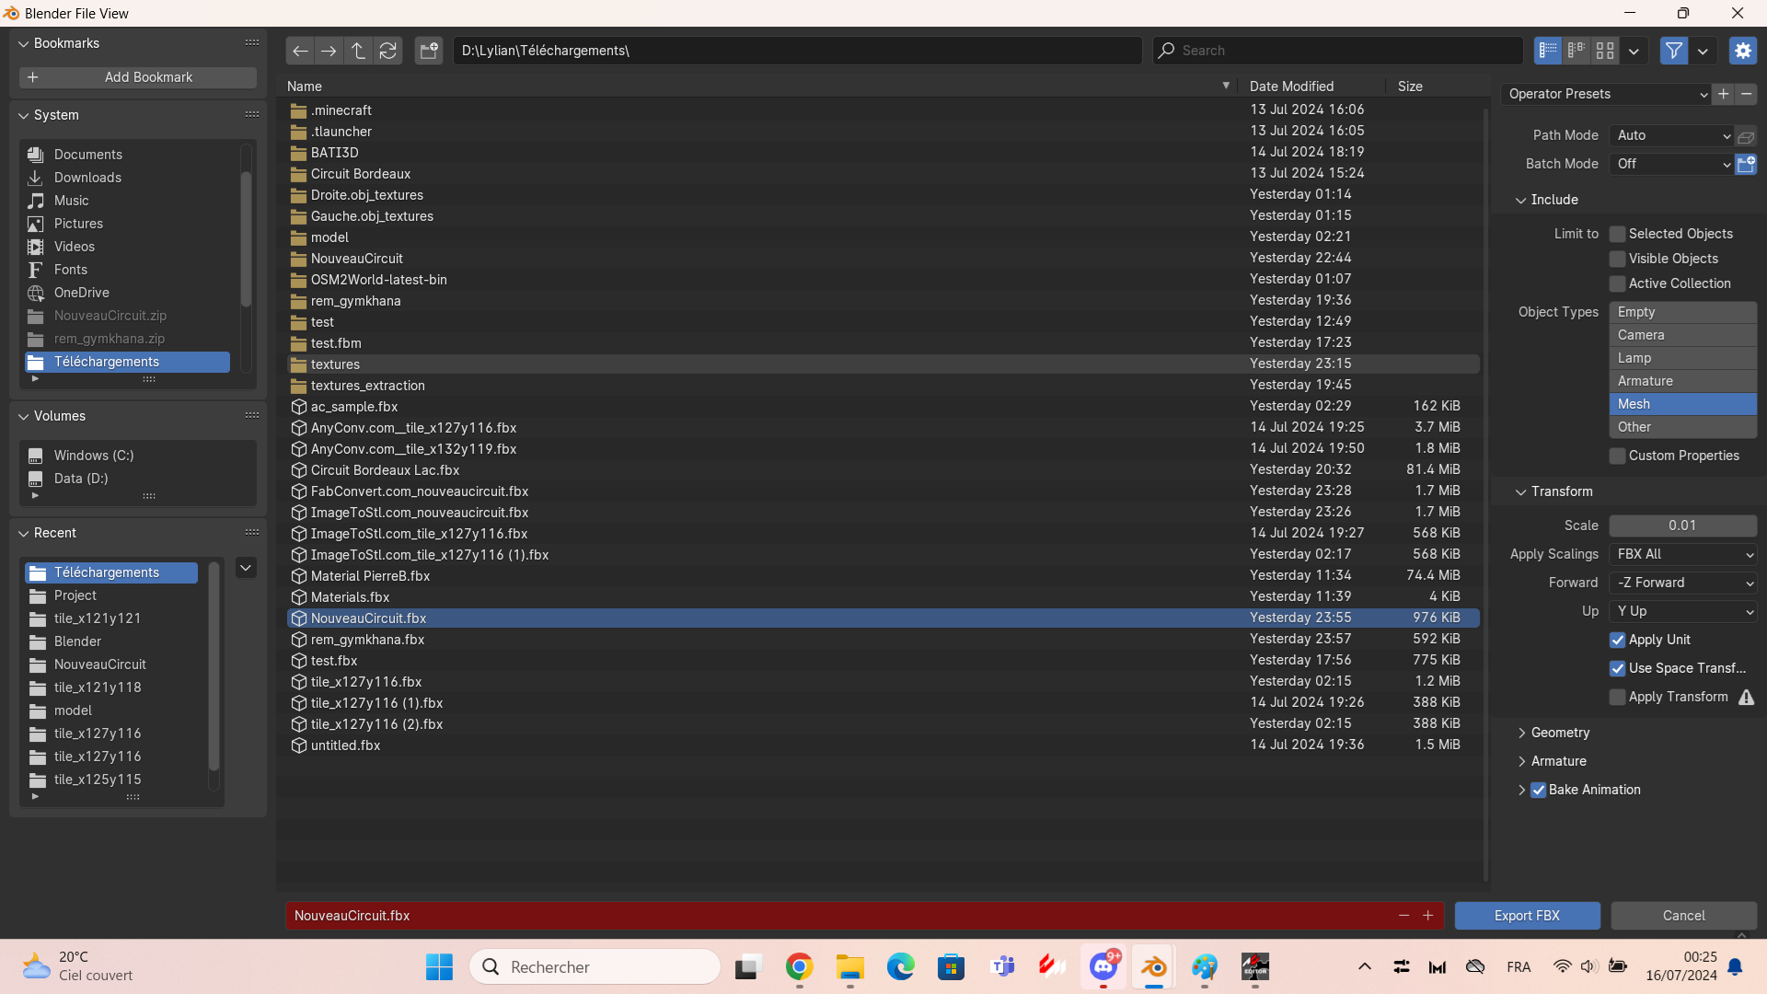
Task: Open Microsoft Edge from taskbar
Action: point(900,967)
